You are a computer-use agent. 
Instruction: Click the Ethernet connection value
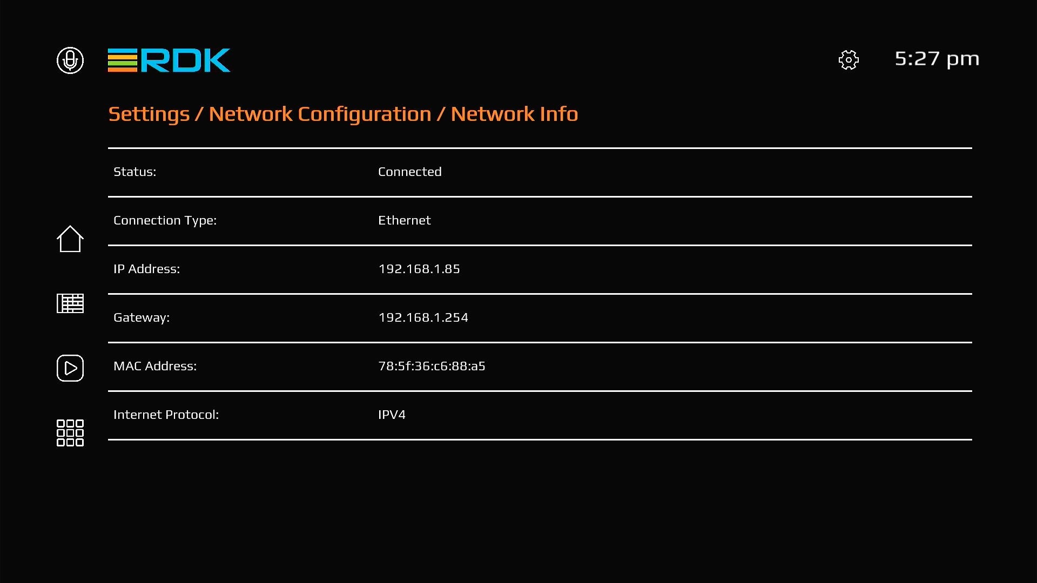[x=404, y=220]
